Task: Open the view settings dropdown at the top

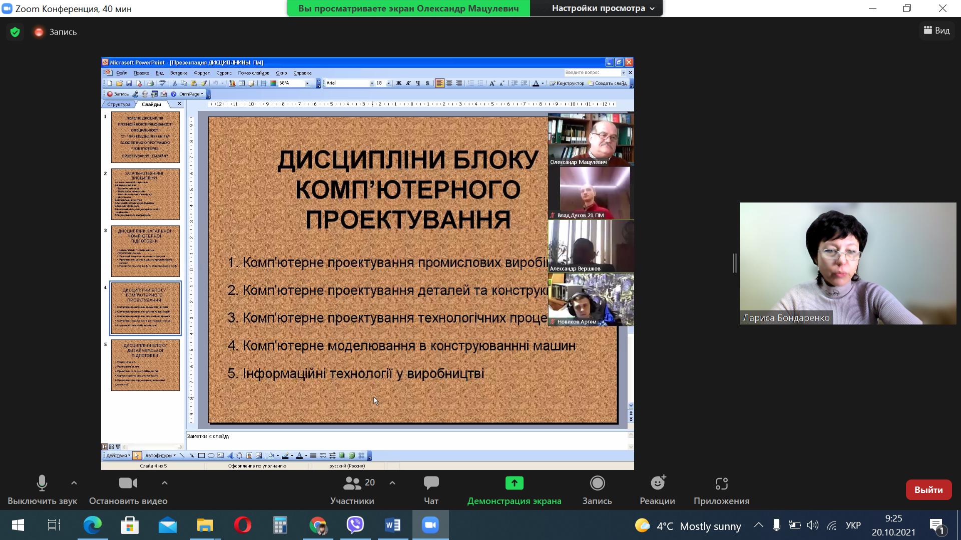Action: coord(603,8)
